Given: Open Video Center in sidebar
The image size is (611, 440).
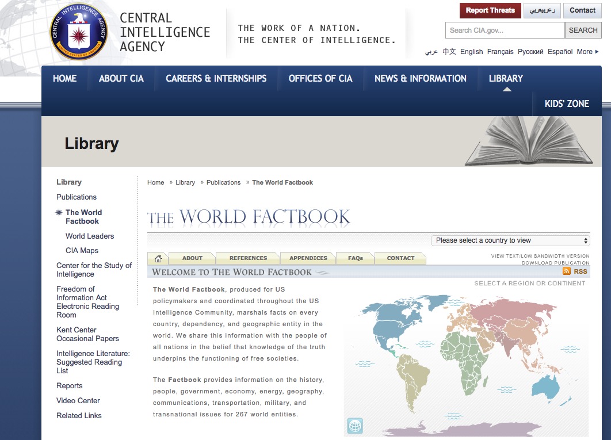Looking at the screenshot, I should click(x=78, y=401).
